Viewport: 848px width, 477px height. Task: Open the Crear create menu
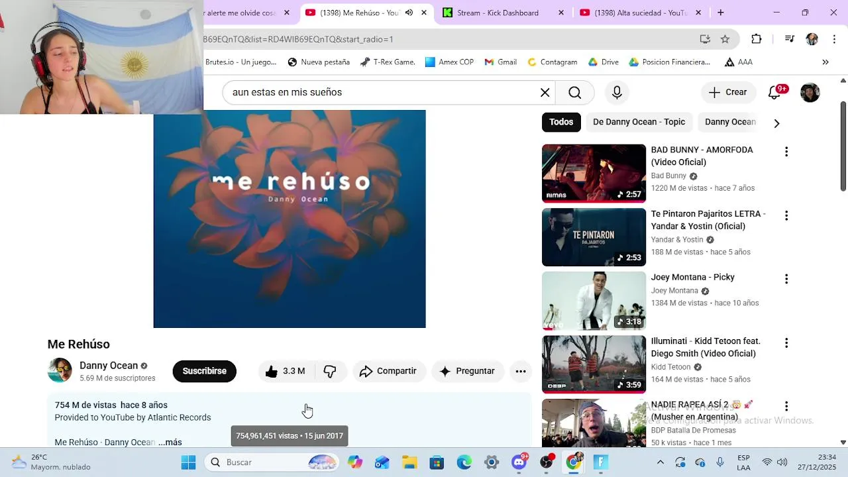tap(727, 93)
